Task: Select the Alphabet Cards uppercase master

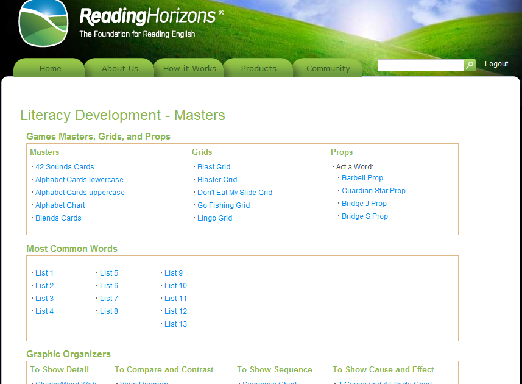Action: pos(80,192)
